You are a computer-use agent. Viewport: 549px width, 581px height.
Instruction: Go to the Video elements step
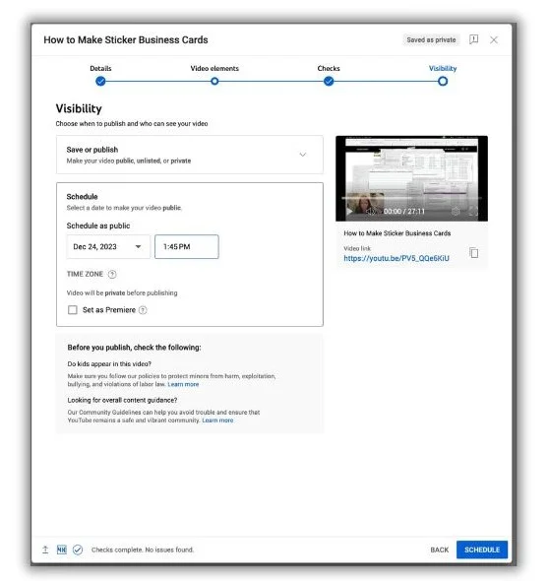pyautogui.click(x=214, y=81)
